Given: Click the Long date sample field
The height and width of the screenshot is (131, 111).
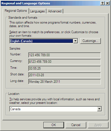Looking at the screenshot, I should (x=65, y=82).
